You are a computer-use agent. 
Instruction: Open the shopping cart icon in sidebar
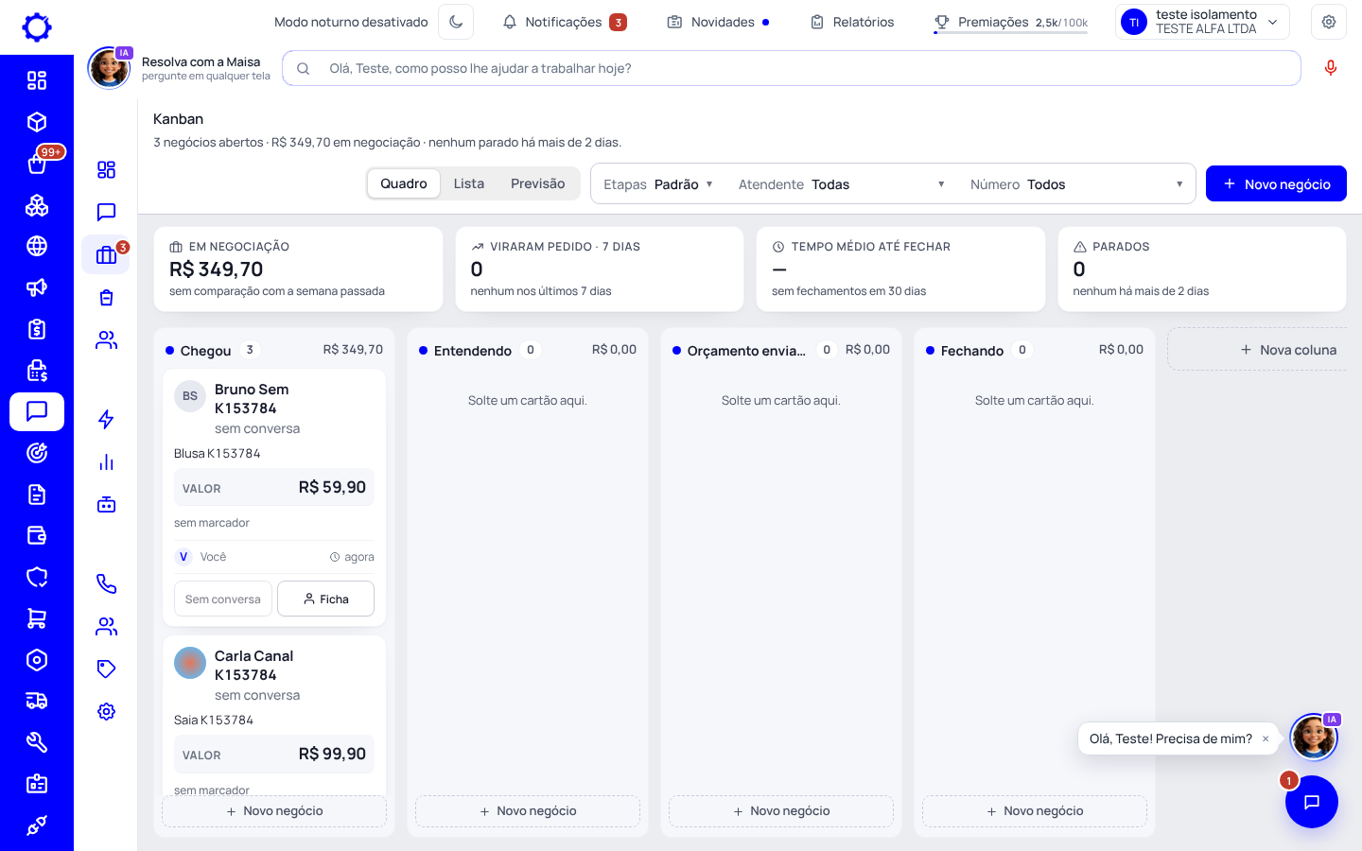click(x=37, y=618)
